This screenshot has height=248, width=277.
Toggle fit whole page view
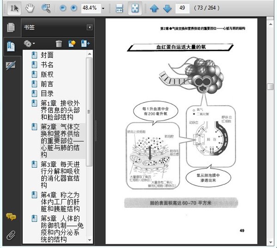pyautogui.click(x=135, y=8)
